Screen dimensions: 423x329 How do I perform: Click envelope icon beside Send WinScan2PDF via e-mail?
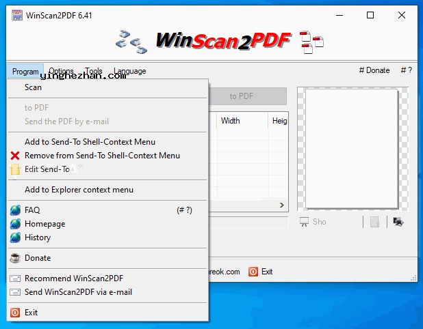pyautogui.click(x=15, y=292)
